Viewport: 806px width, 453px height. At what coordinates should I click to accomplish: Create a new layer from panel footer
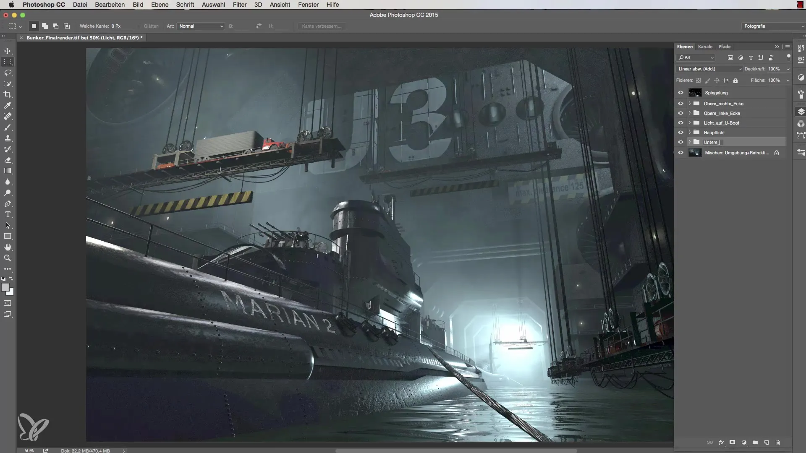pos(766,443)
